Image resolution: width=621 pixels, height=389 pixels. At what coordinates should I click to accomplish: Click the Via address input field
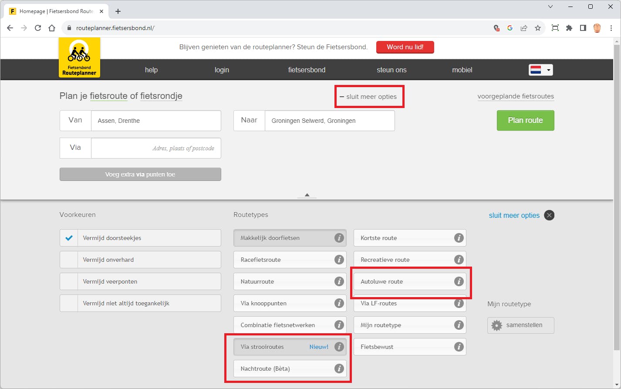click(156, 148)
